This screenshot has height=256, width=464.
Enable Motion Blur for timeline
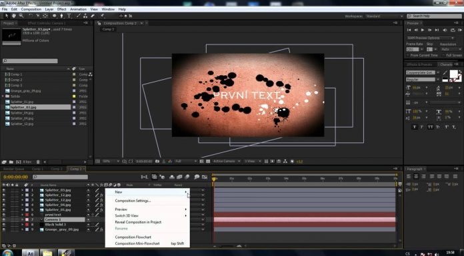click(x=187, y=177)
